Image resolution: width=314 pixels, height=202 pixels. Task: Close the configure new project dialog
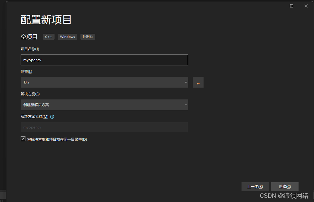point(306,6)
